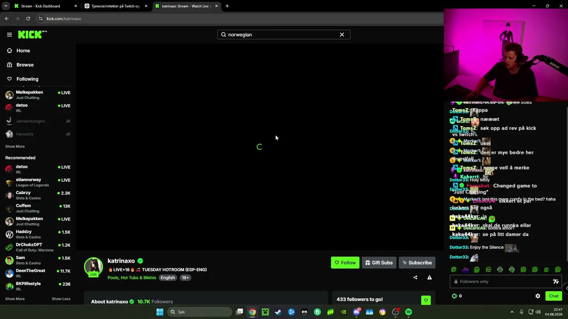The height and width of the screenshot is (319, 568).
Task: Open Following in the sidebar
Action: coord(27,79)
